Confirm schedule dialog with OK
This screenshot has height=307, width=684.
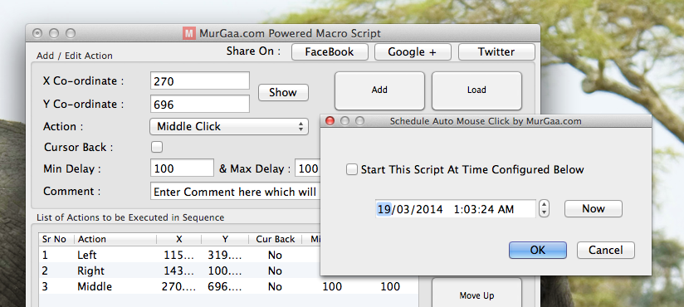537,250
